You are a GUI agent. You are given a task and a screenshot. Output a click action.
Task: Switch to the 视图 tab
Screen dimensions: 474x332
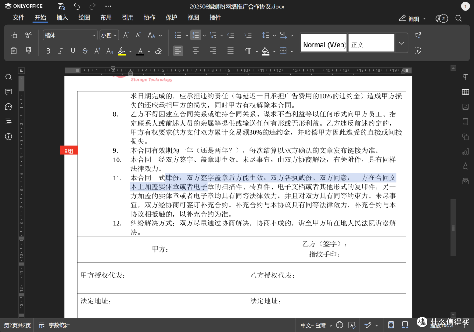[194, 18]
